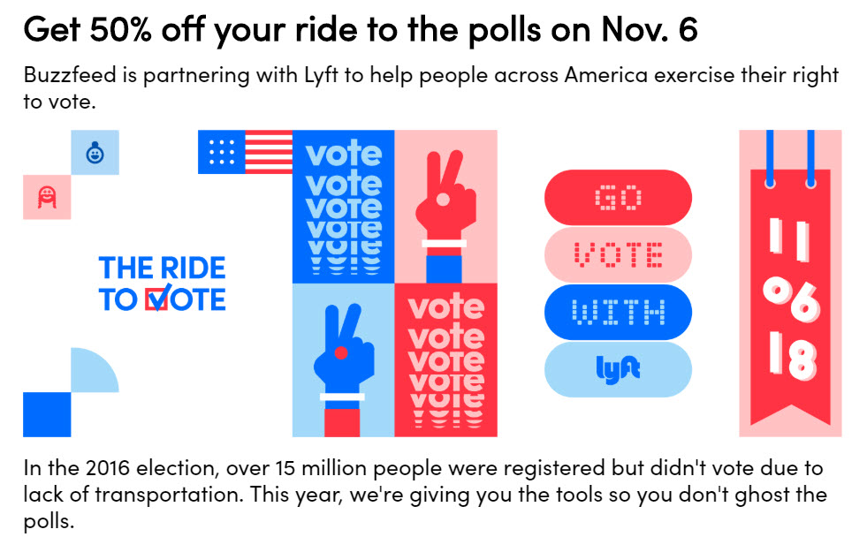
Task: Click the pink ghost icon
Action: pos(47,197)
